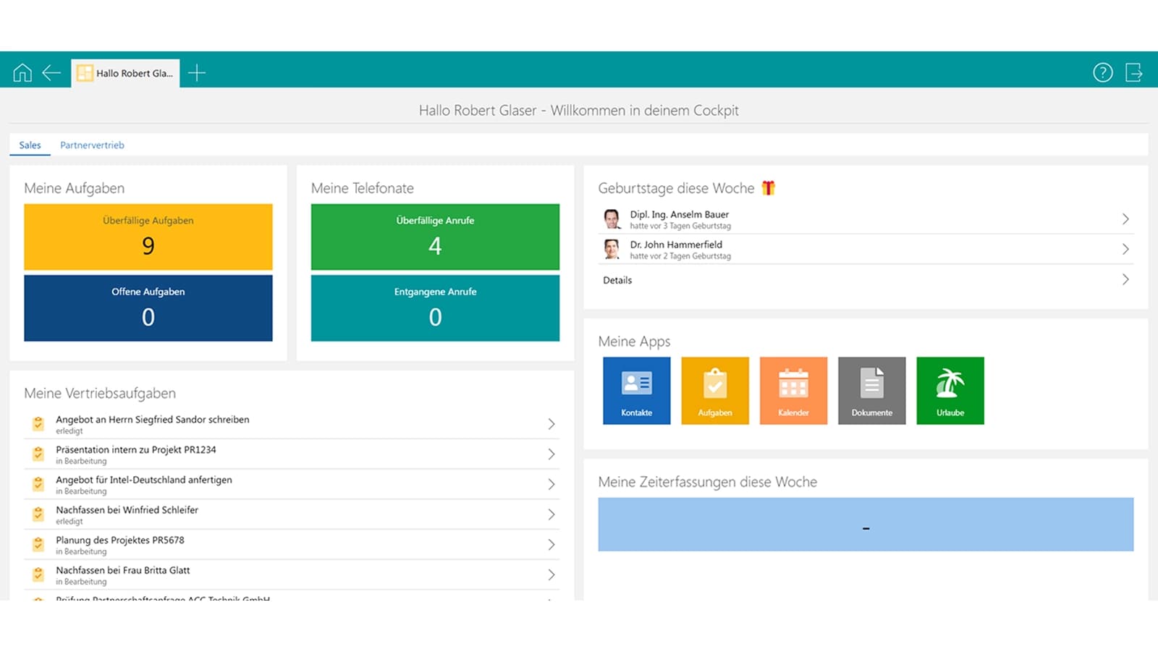Image resolution: width=1158 pixels, height=652 pixels.
Task: Expand task Präsentation intern zu Projekt PR1234
Action: pos(551,454)
